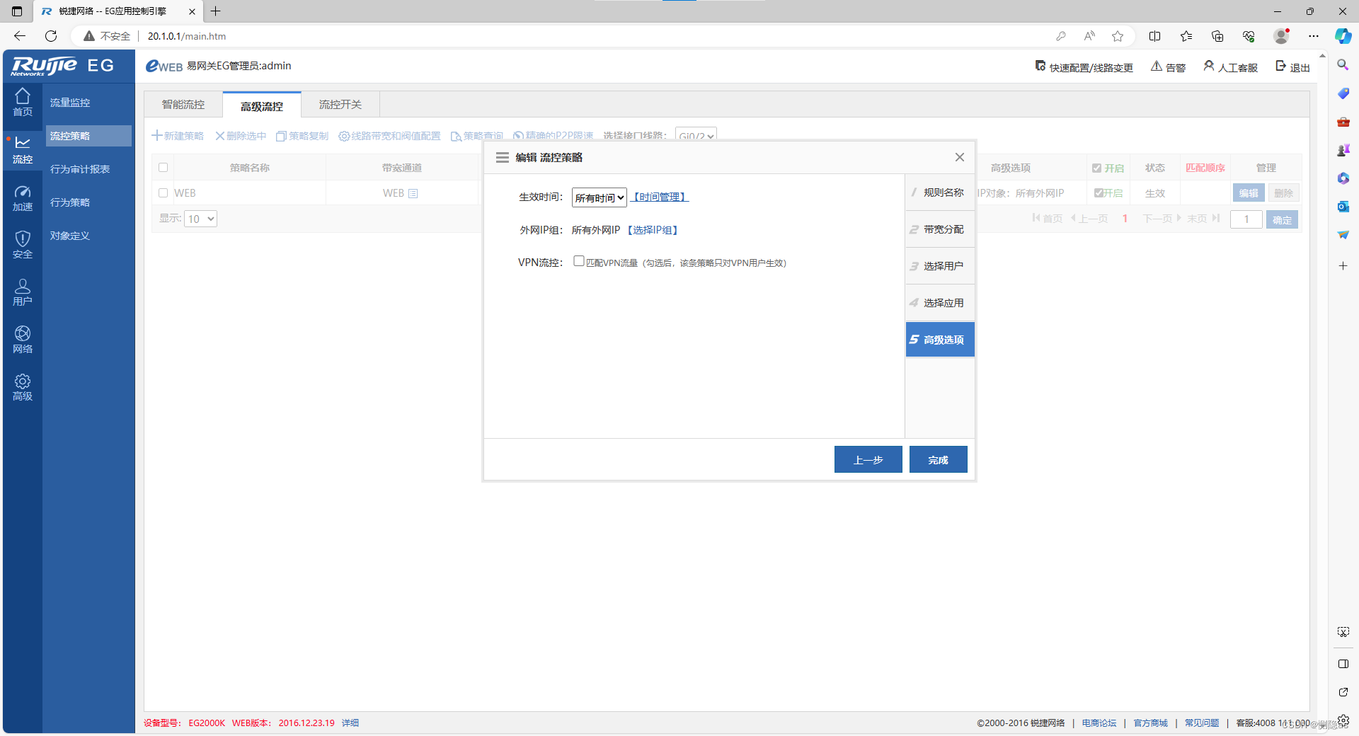
Task: Open browser split screen icon
Action: tap(1154, 36)
